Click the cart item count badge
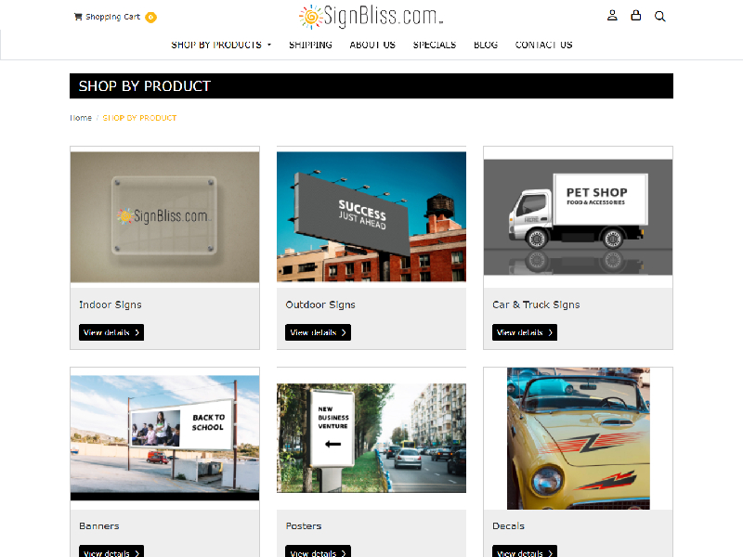743x557 pixels. click(150, 17)
